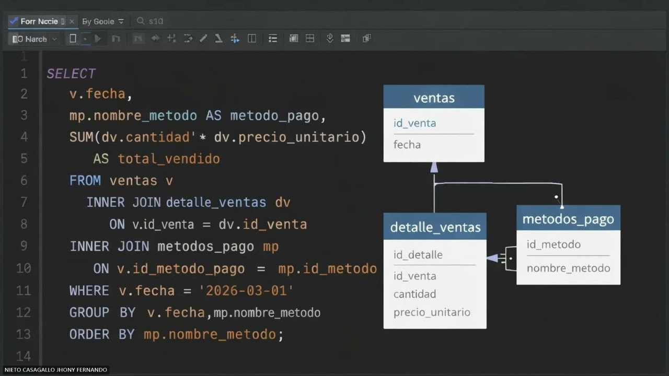
Task: Click the table icon left of the grid icon
Action: click(294, 39)
